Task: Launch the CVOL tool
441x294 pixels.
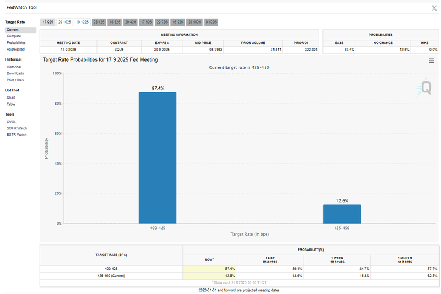Action: (x=12, y=121)
